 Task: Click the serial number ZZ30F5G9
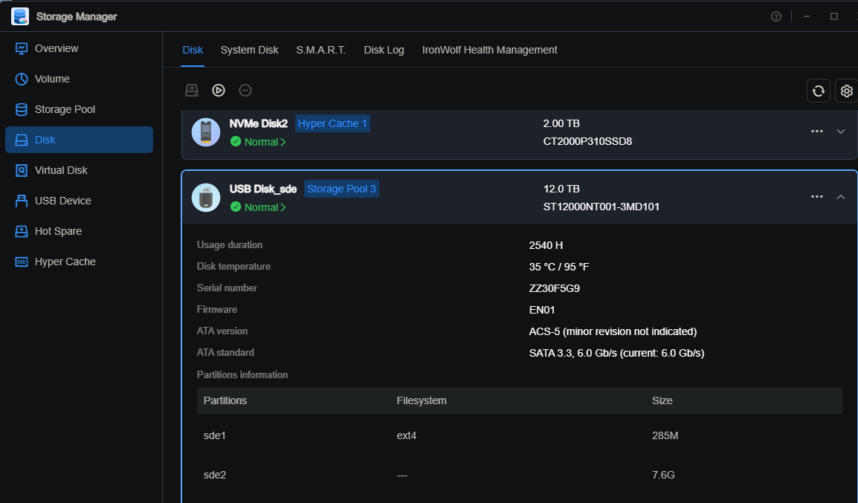555,288
